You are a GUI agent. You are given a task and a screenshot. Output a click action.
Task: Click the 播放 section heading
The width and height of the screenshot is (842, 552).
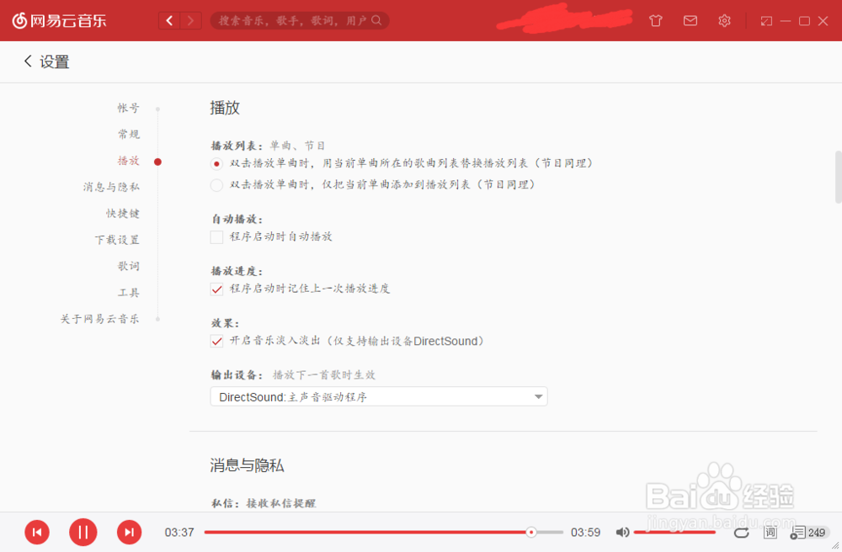point(225,108)
